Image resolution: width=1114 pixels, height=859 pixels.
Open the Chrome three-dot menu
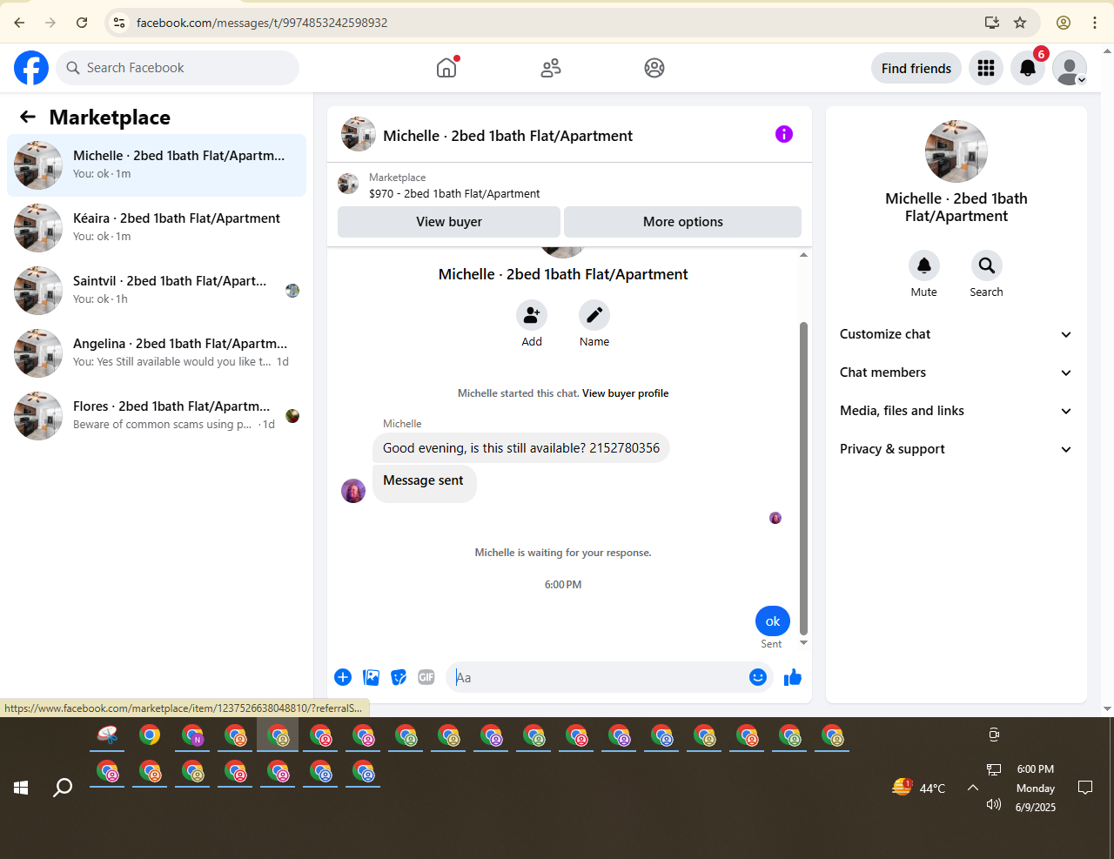(x=1095, y=23)
